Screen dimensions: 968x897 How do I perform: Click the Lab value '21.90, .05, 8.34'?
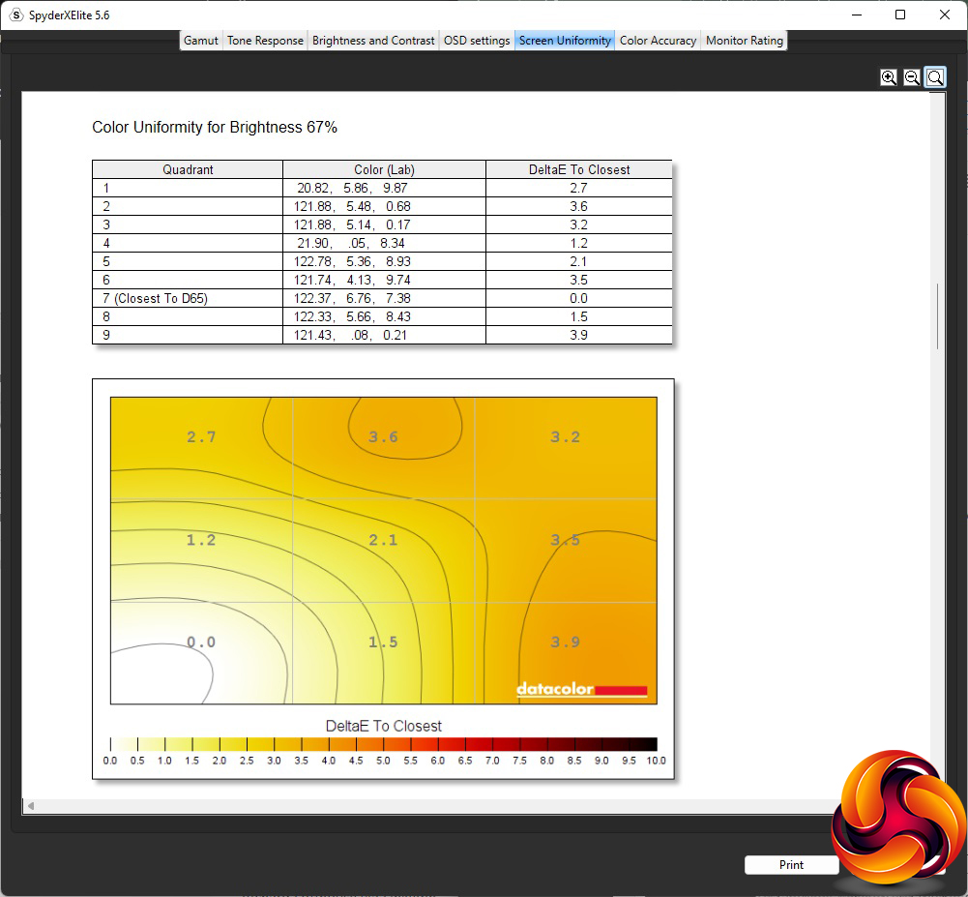pos(351,244)
